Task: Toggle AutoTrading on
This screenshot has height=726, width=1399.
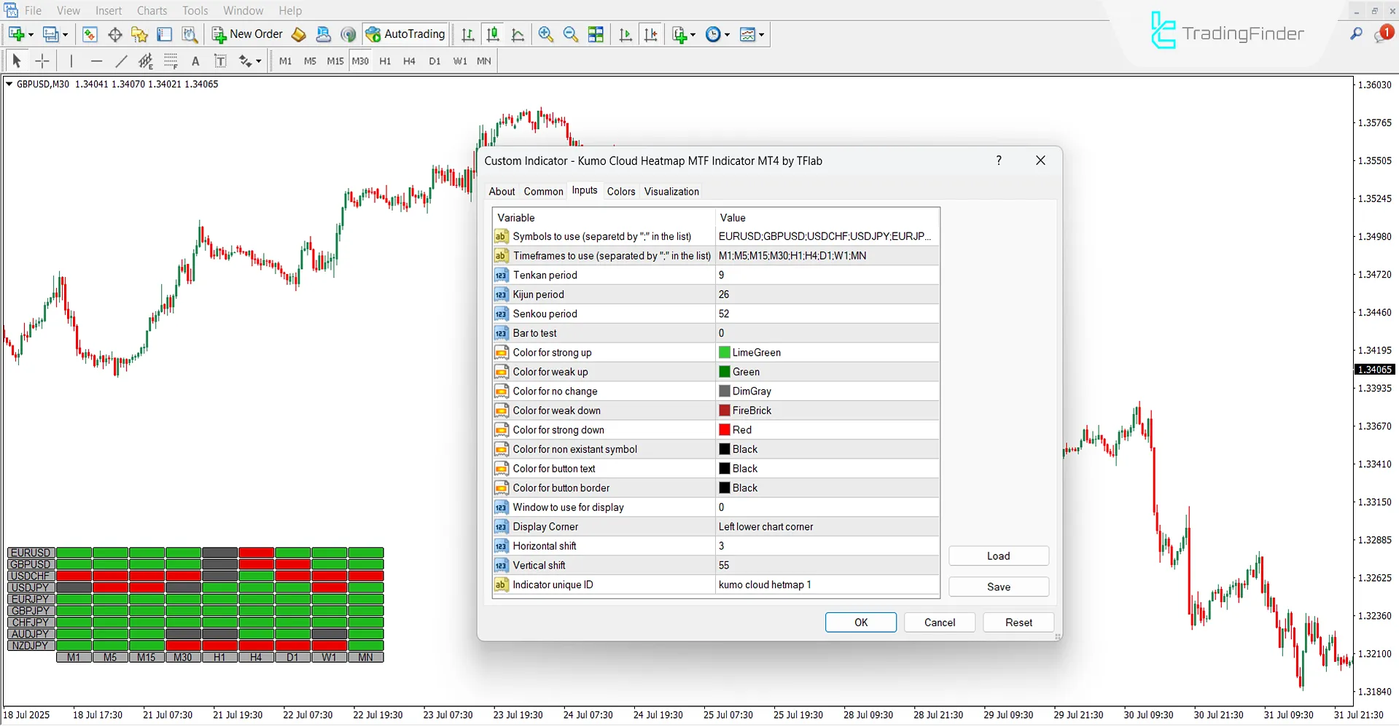Action: 405,34
